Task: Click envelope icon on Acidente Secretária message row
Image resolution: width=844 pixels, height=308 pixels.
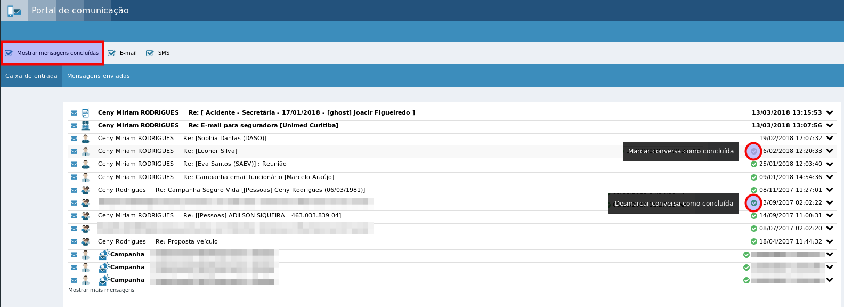Action: click(x=74, y=113)
